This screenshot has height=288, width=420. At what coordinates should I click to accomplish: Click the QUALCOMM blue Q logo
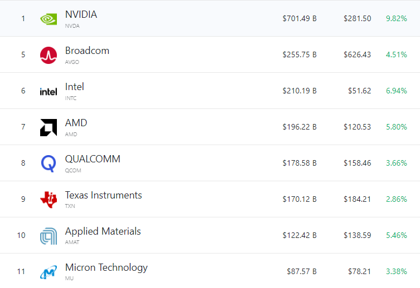[49, 163]
